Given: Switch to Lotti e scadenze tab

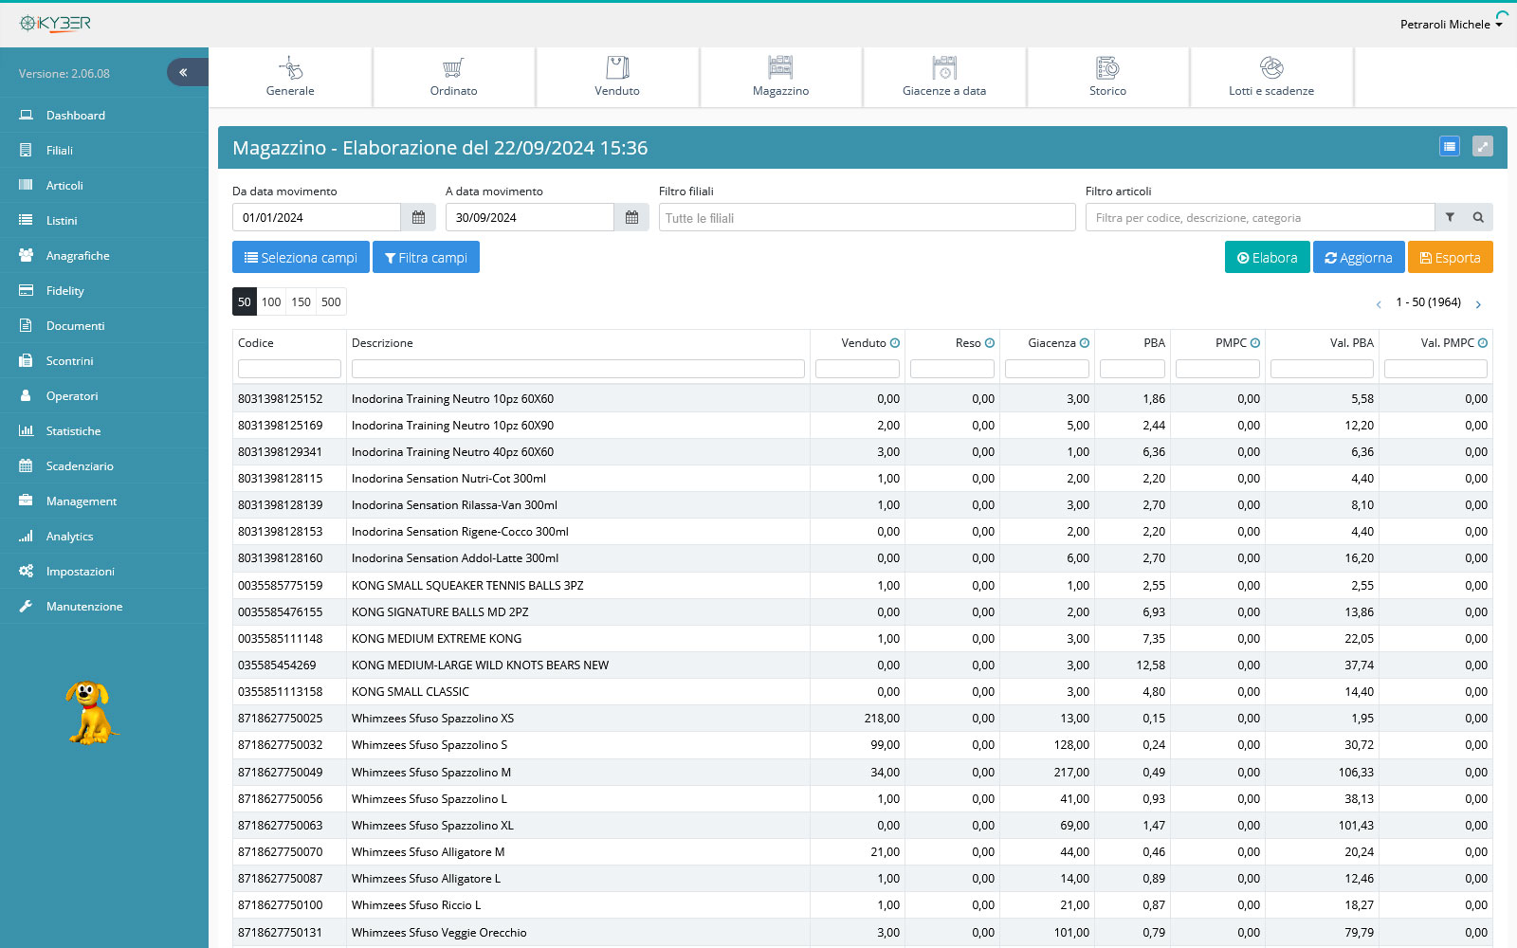Looking at the screenshot, I should pos(1271,78).
